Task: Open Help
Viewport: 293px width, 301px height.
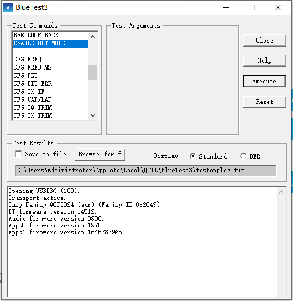Action: [264, 61]
